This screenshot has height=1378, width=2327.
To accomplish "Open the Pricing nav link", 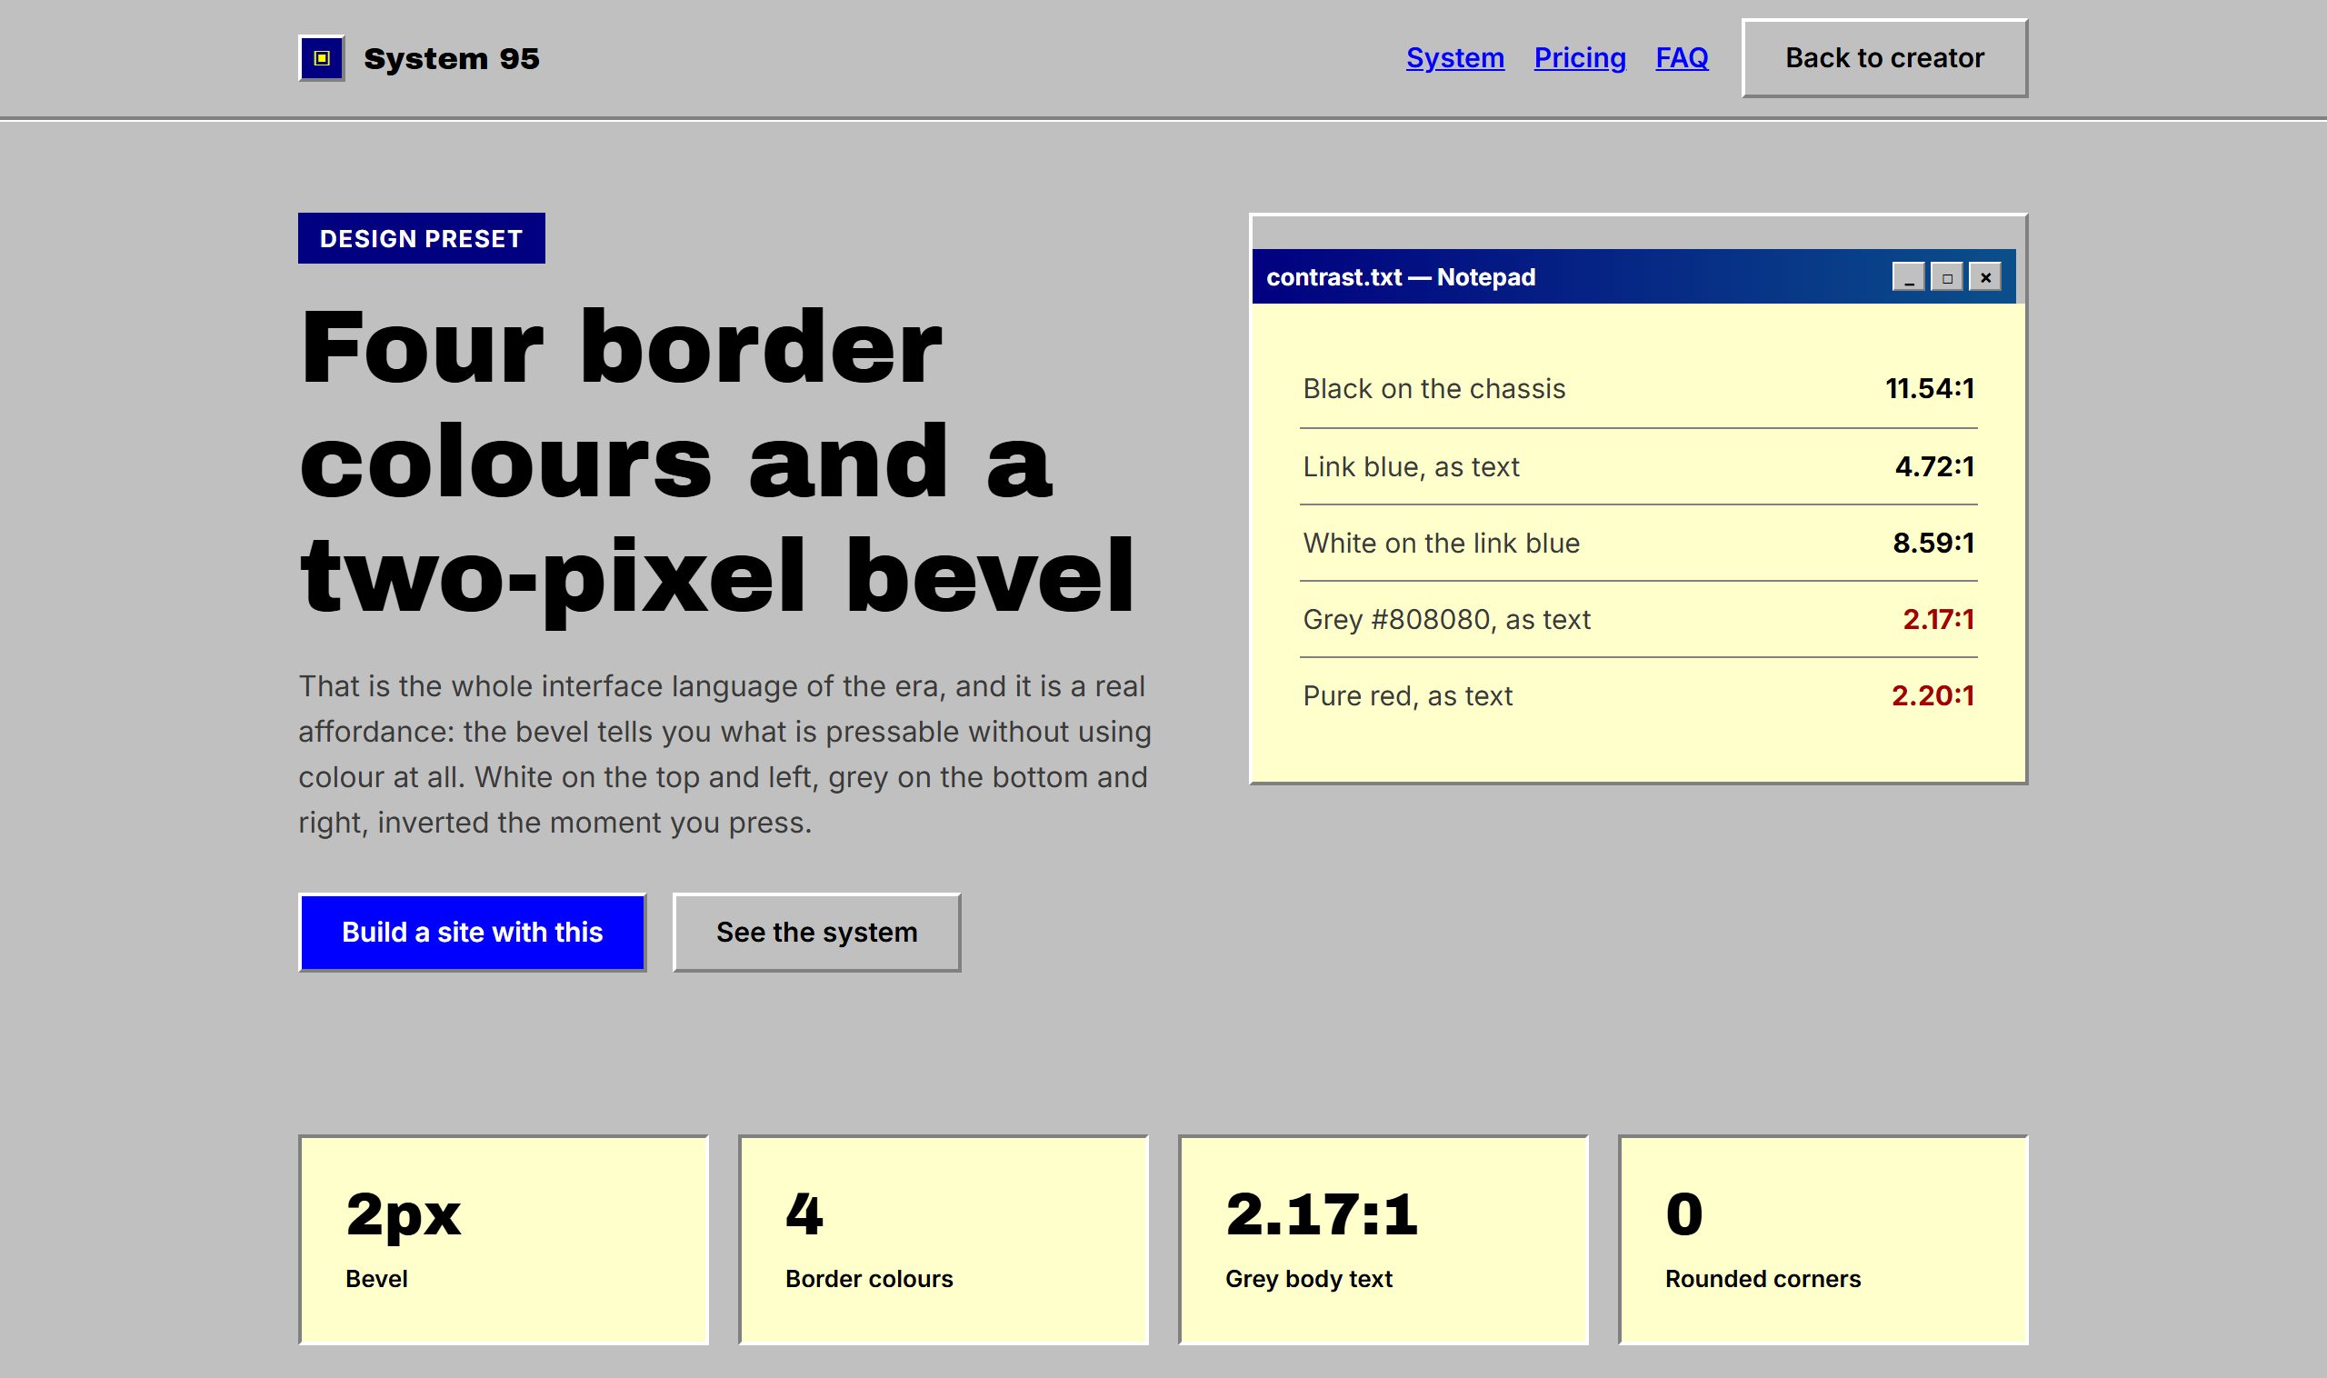I will click(x=1580, y=57).
